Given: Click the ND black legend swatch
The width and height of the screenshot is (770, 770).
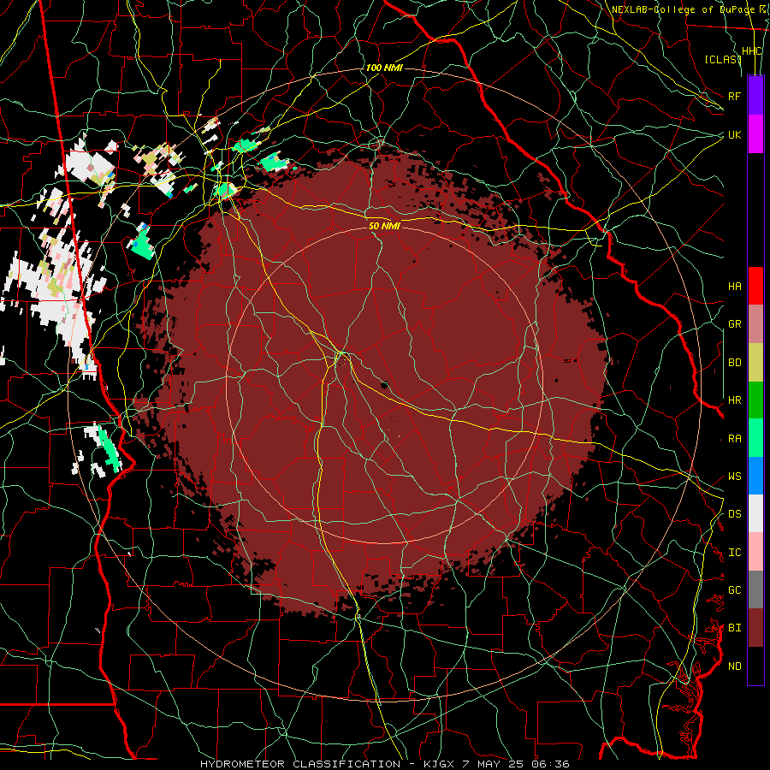Looking at the screenshot, I should [x=755, y=666].
